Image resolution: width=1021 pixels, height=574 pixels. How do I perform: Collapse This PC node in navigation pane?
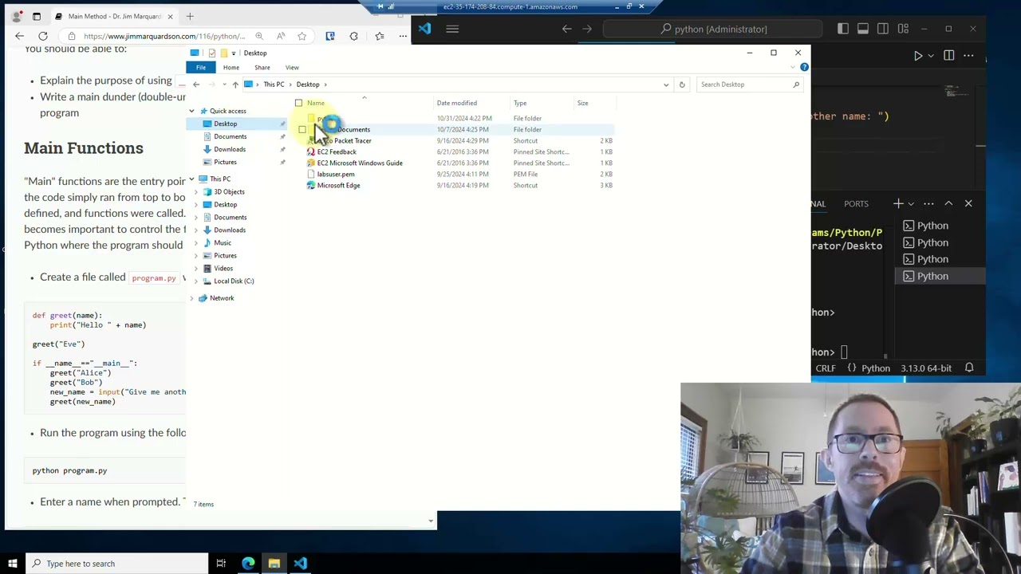point(191,179)
